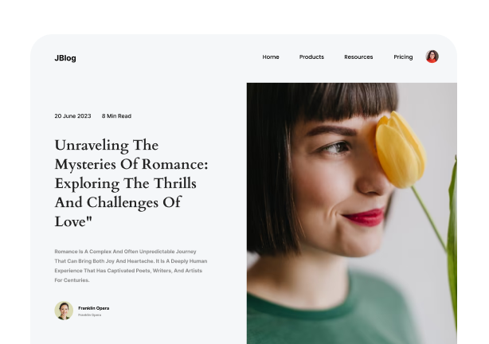Click the JBlog logo
The width and height of the screenshot is (489, 344).
pos(65,58)
